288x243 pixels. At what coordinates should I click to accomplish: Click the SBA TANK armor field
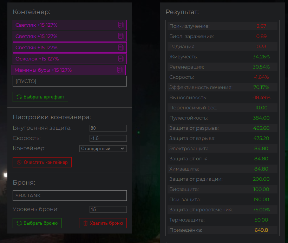click(x=70, y=196)
